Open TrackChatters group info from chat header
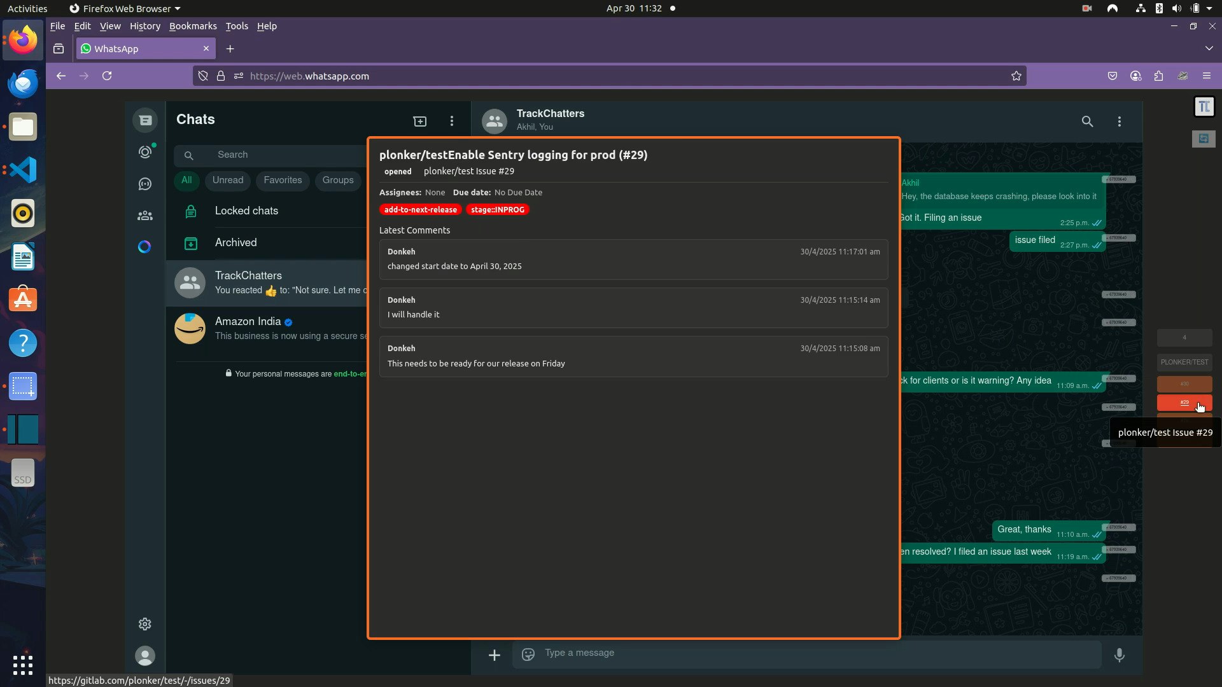 (551, 120)
